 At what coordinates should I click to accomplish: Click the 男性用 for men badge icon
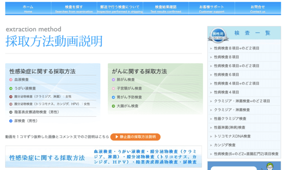tap(218, 35)
